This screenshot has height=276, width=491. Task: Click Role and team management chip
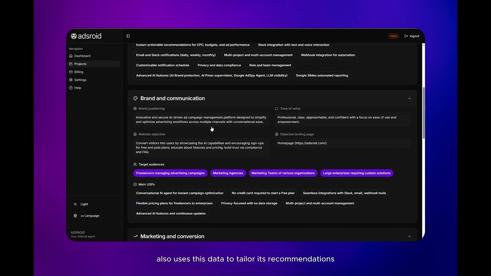click(270, 66)
